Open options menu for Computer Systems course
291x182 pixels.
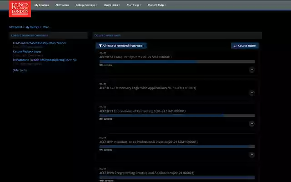pos(252,70)
